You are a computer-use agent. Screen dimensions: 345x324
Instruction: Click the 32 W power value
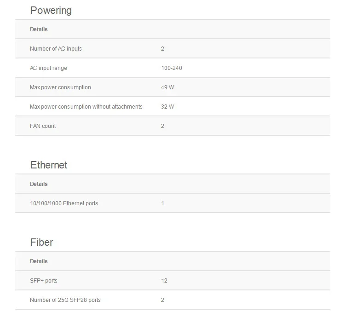click(x=167, y=107)
